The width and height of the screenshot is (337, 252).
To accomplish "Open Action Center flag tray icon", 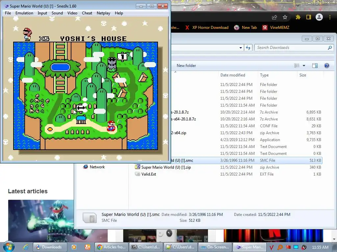I will click(288, 247).
